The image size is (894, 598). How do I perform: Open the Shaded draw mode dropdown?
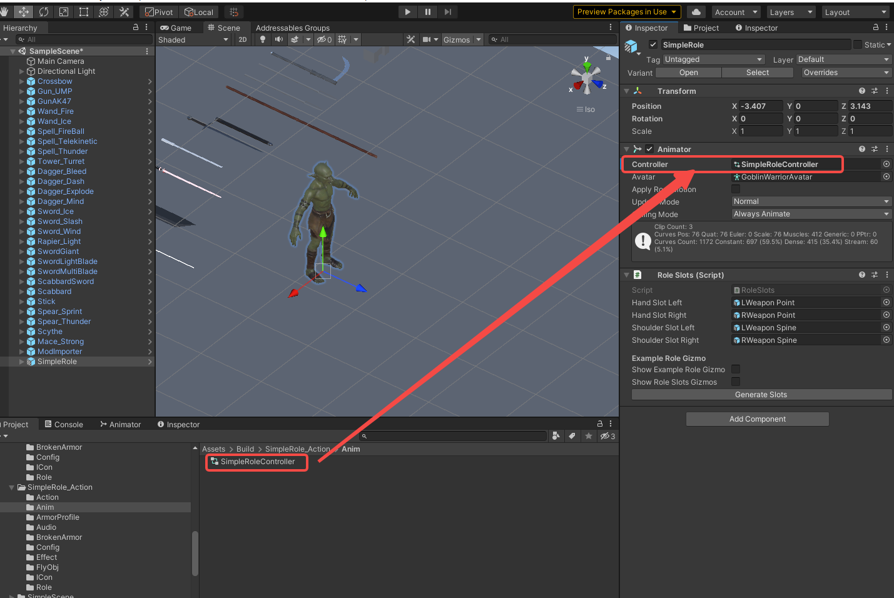click(x=193, y=39)
